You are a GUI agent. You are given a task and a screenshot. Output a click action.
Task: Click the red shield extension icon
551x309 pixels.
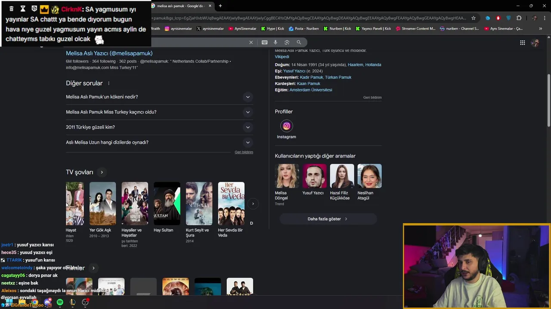(498, 18)
